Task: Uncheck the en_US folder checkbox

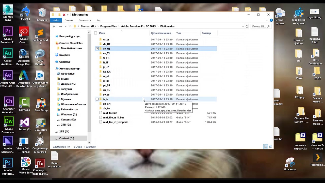Action: click(97, 49)
